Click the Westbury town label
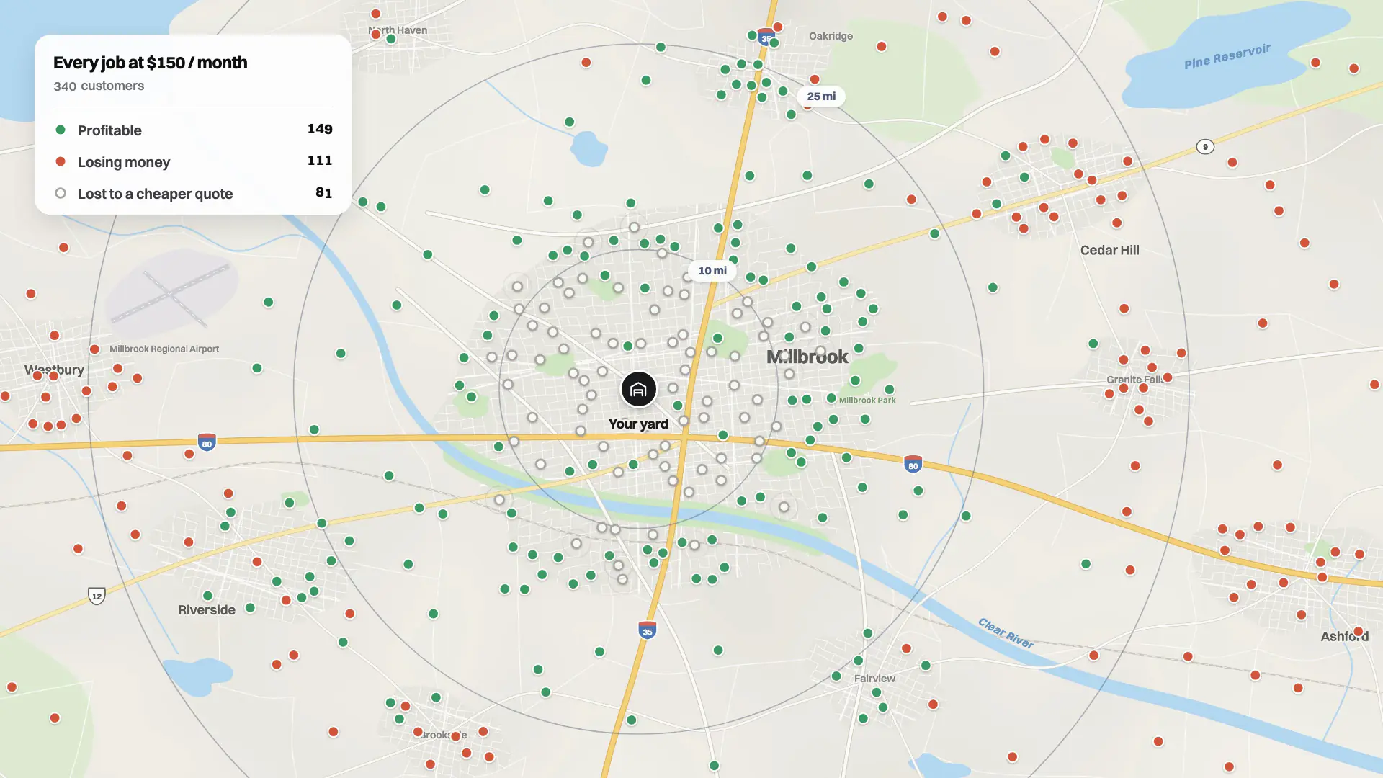This screenshot has width=1383, height=778. (x=54, y=370)
